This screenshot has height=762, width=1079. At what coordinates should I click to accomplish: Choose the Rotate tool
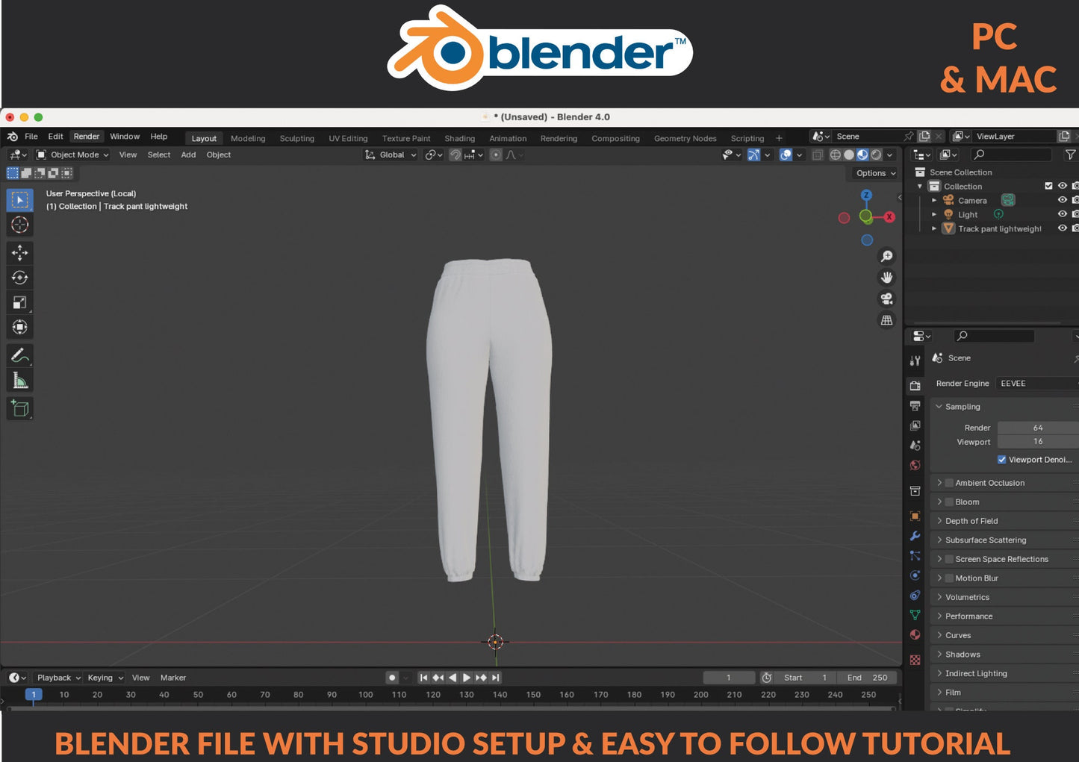tap(20, 278)
